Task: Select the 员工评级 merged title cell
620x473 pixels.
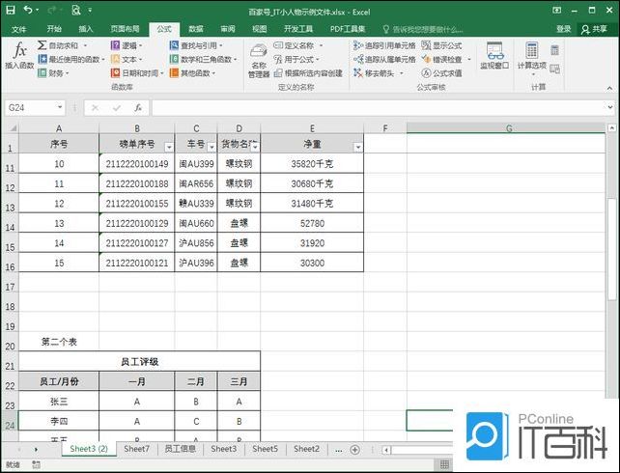Action: tap(140, 361)
